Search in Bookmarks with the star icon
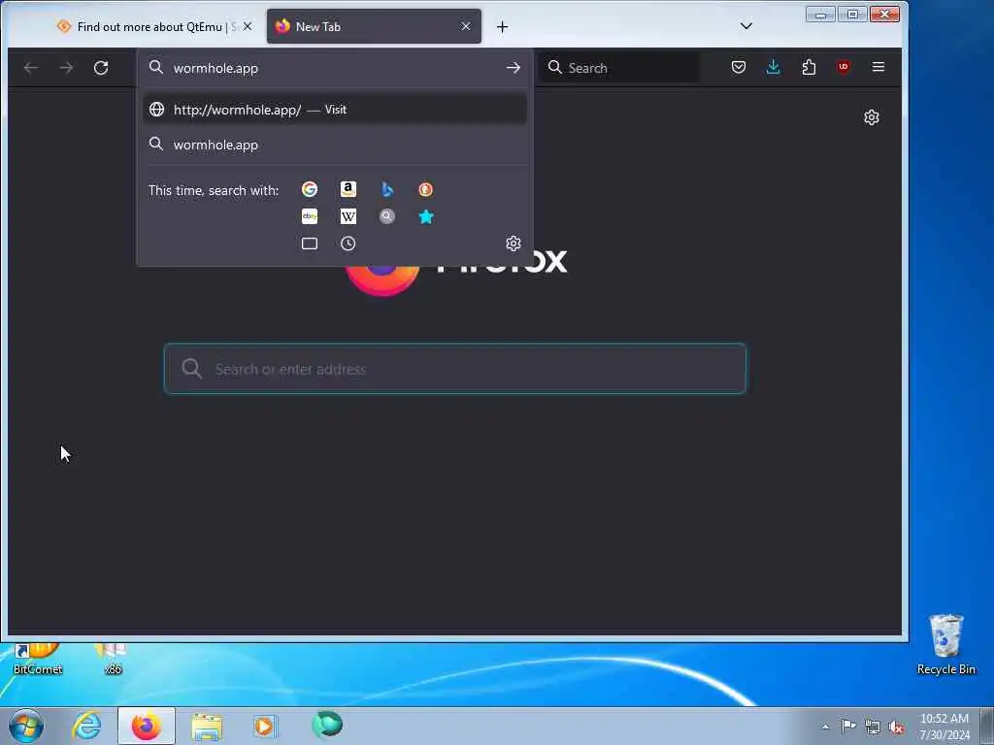The height and width of the screenshot is (745, 994). click(426, 216)
